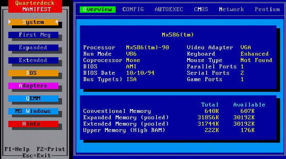
Task: Click the F2=Print shortcut label
Action: click(x=51, y=149)
